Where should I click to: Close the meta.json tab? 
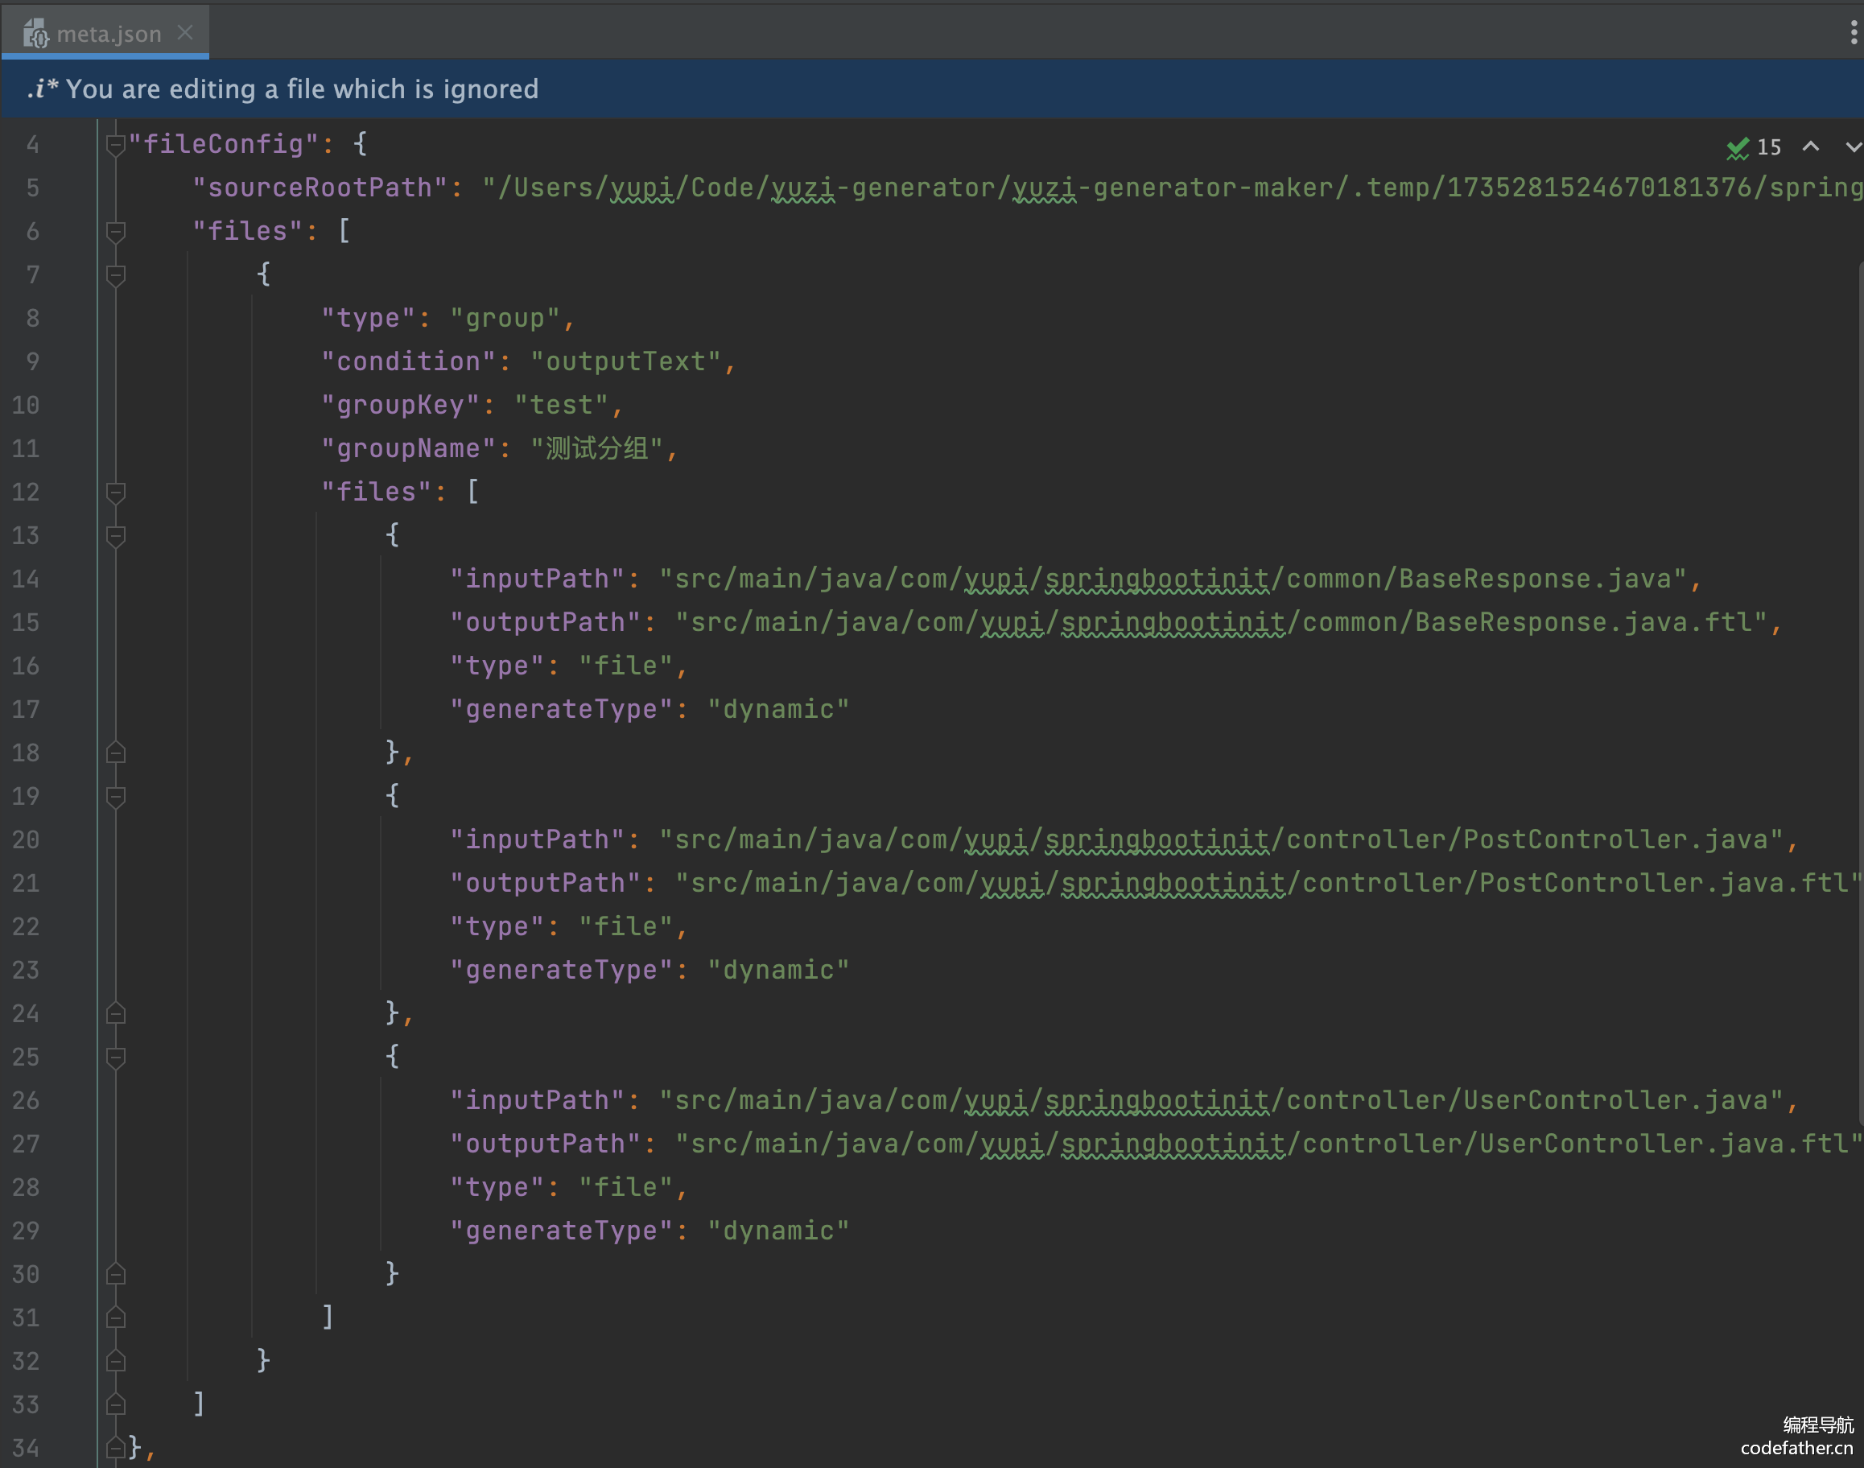tap(185, 33)
